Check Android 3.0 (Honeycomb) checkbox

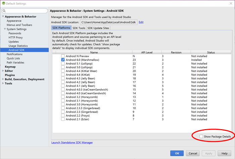[x=63, y=104]
